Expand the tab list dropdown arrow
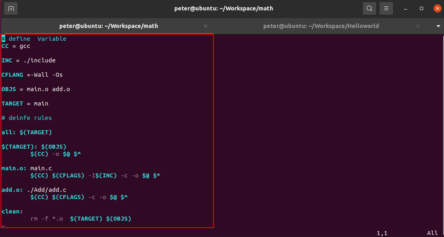Image resolution: width=444 pixels, height=237 pixels. [438, 26]
